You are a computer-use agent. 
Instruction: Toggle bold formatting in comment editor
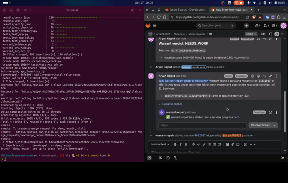175,144
